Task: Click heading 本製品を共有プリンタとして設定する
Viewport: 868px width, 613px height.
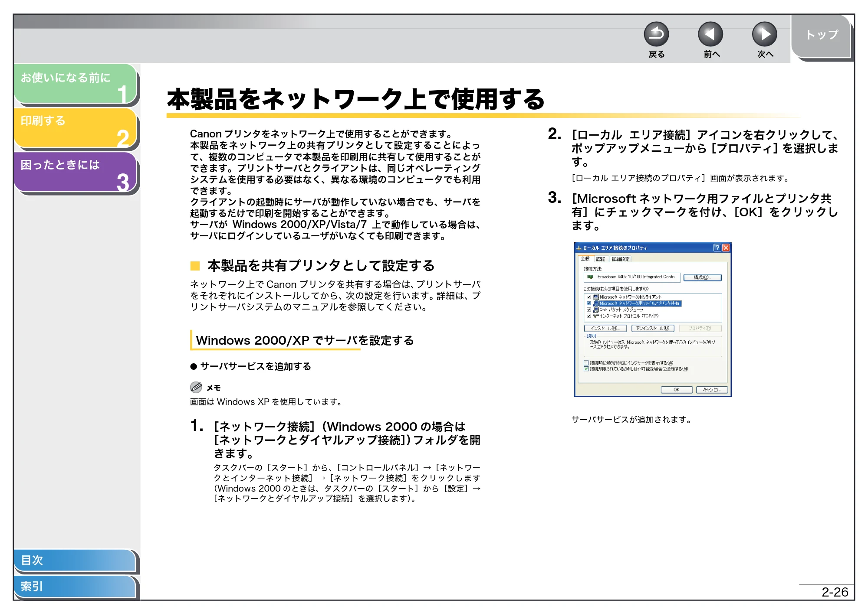Action: pyautogui.click(x=321, y=265)
